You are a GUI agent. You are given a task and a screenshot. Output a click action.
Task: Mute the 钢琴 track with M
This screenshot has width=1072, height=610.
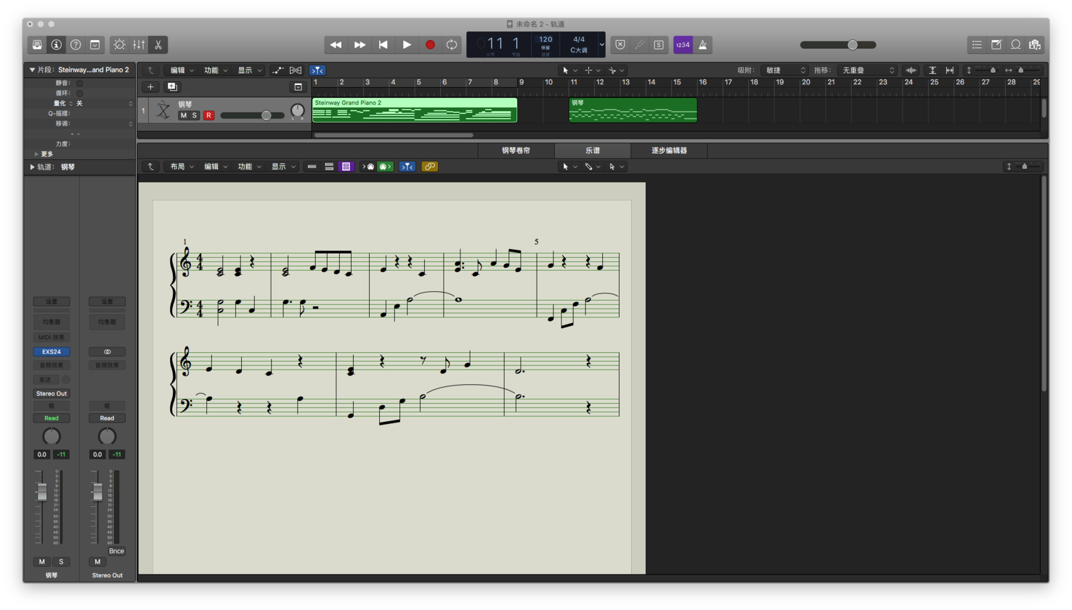(x=184, y=116)
